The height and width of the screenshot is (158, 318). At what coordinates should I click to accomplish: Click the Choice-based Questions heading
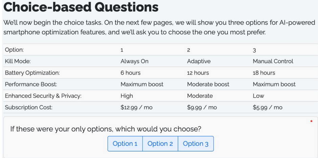point(81,7)
